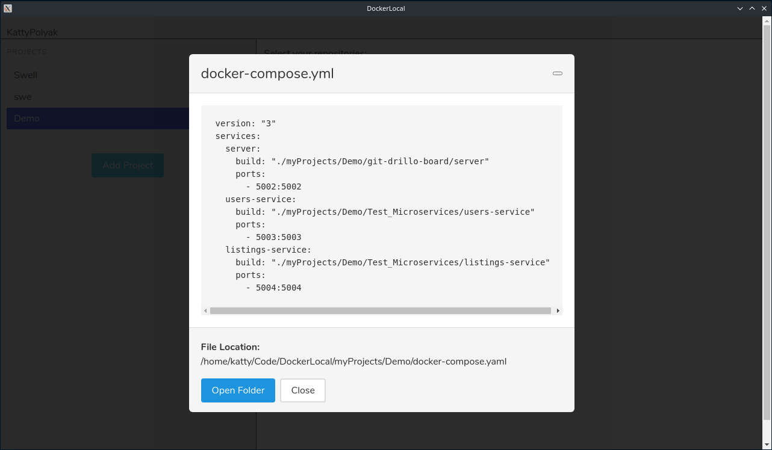
Task: Click the left arrow on the horizontal scrollbar
Action: pos(205,310)
